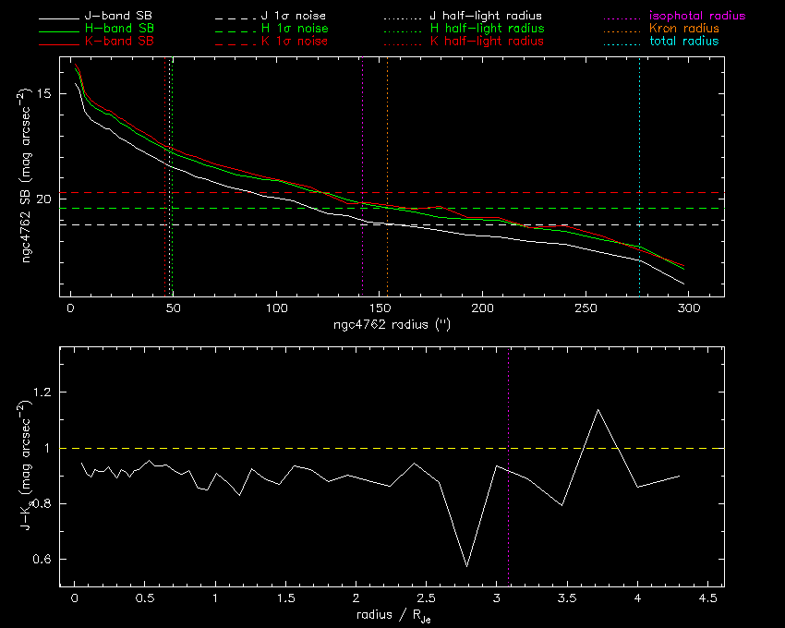Click the upper plot x-tick label '100'
The height and width of the screenshot is (628, 785).
click(x=276, y=308)
